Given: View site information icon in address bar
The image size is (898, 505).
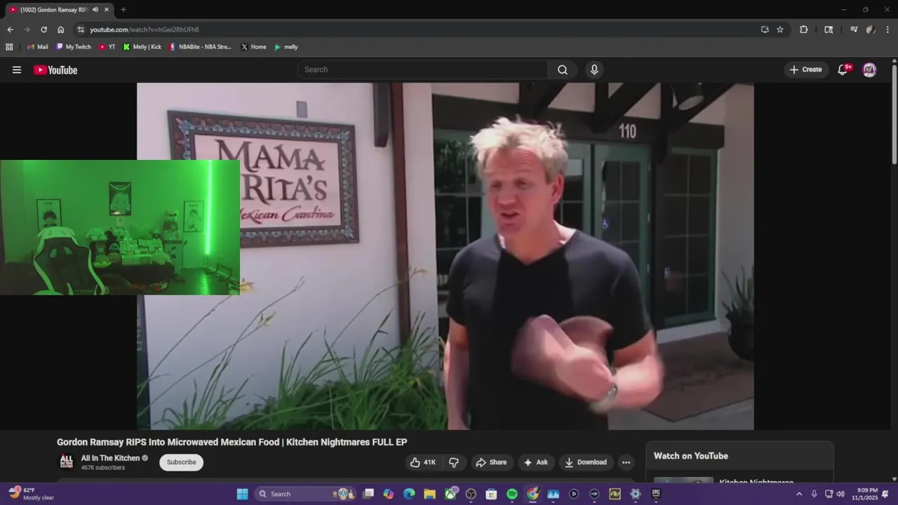Looking at the screenshot, I should pos(81,29).
